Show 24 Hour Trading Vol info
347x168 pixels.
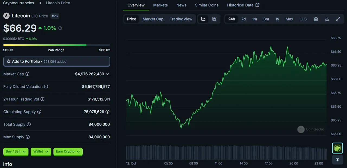[x=42, y=99]
